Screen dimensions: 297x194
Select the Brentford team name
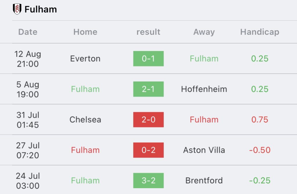click(204, 180)
